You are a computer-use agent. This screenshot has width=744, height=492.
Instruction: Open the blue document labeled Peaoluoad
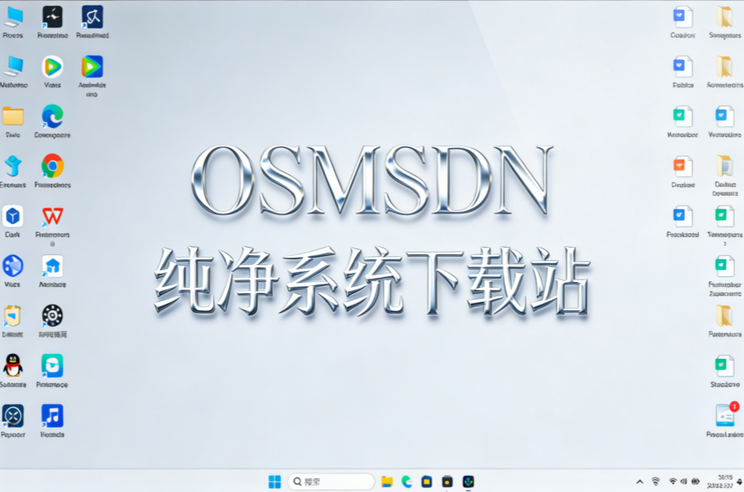pyautogui.click(x=683, y=216)
